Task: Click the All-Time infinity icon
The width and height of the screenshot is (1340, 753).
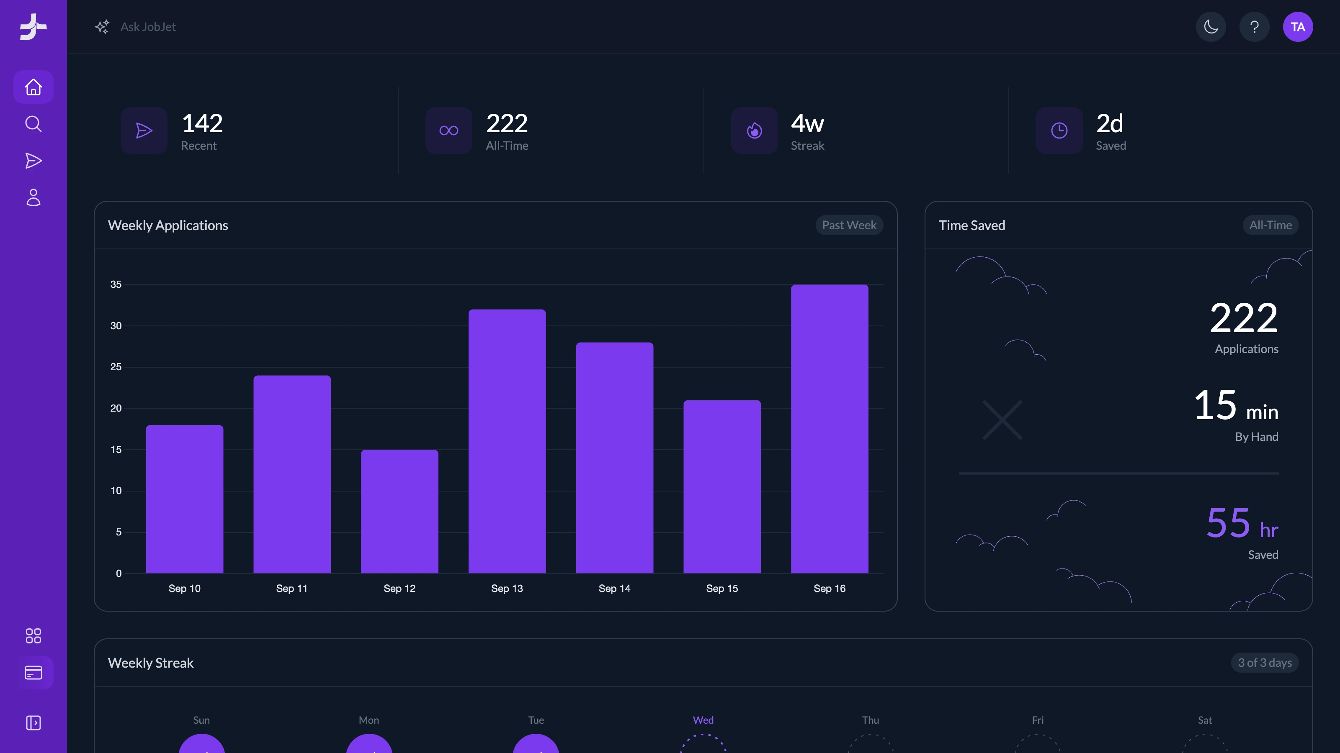Action: tap(449, 131)
